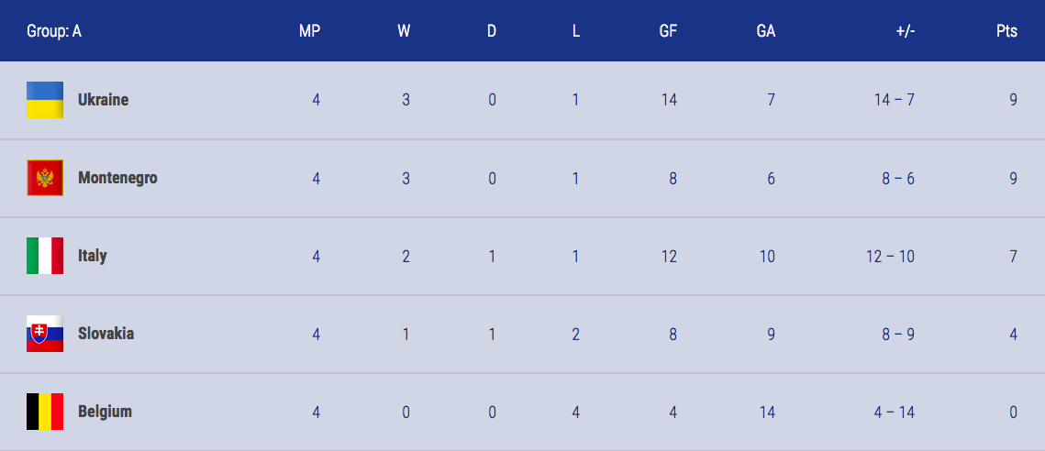Screen dimensions: 1045x451
Task: Select the Slovakia team name
Action: point(106,334)
